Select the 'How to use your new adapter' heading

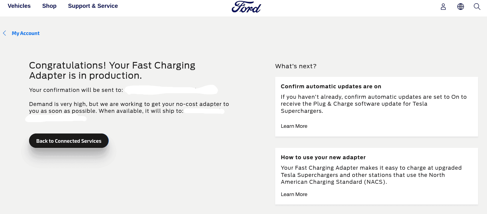tap(323, 157)
